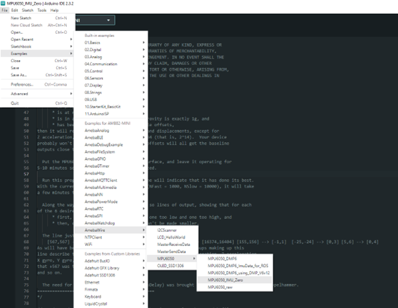Open the Edit menu
This screenshot has width=398, height=308.
(x=17, y=11)
